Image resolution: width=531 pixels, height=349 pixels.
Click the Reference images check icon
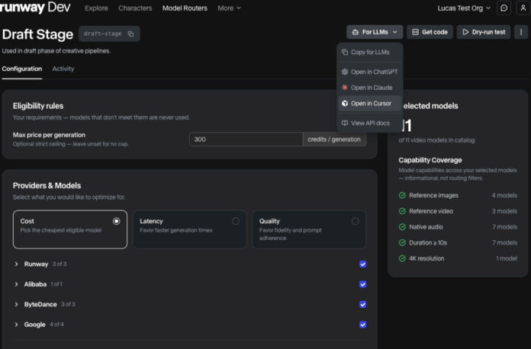(x=402, y=196)
